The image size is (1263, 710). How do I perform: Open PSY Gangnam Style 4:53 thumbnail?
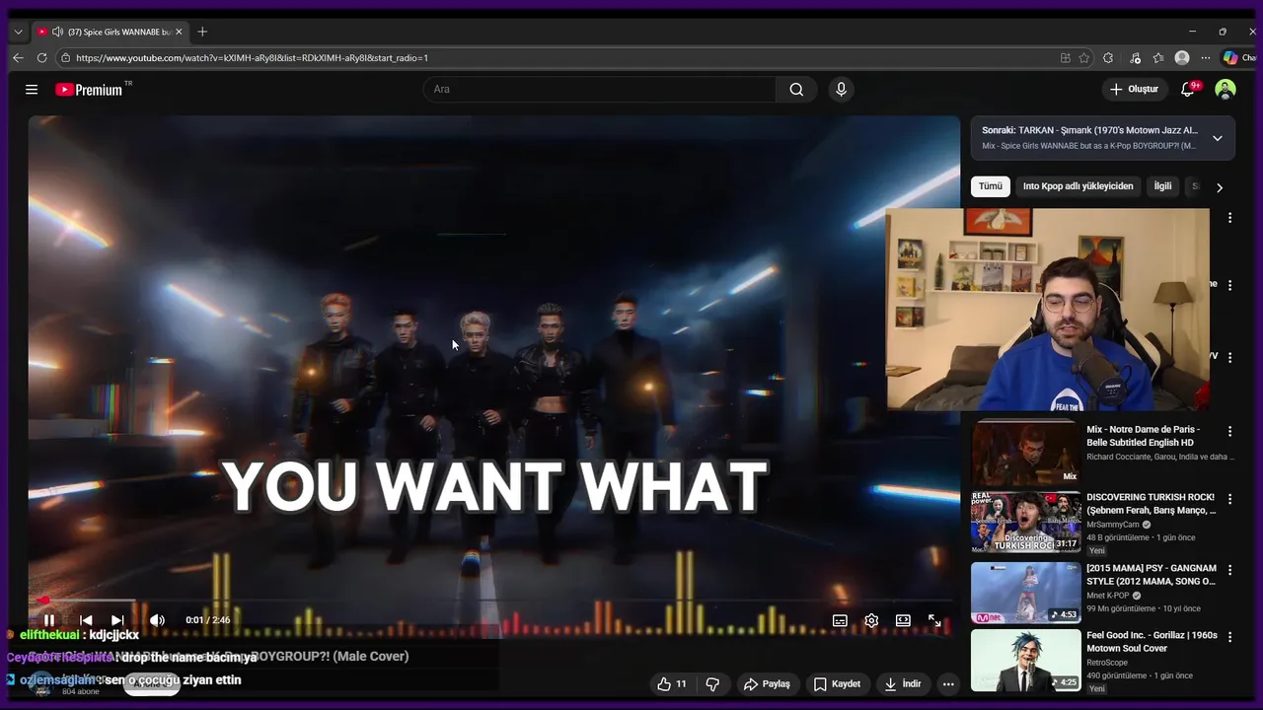(x=1026, y=593)
